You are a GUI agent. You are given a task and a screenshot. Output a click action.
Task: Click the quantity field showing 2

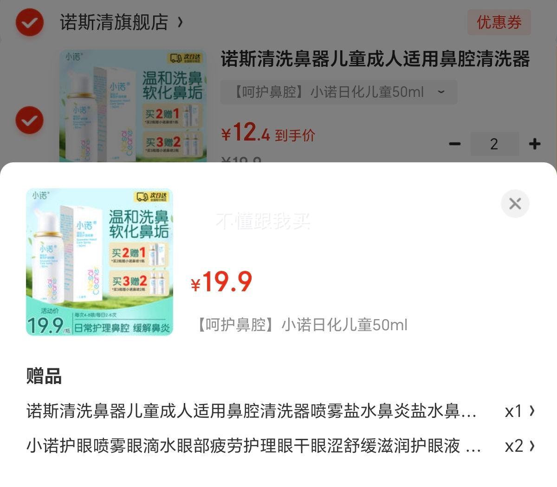[494, 144]
